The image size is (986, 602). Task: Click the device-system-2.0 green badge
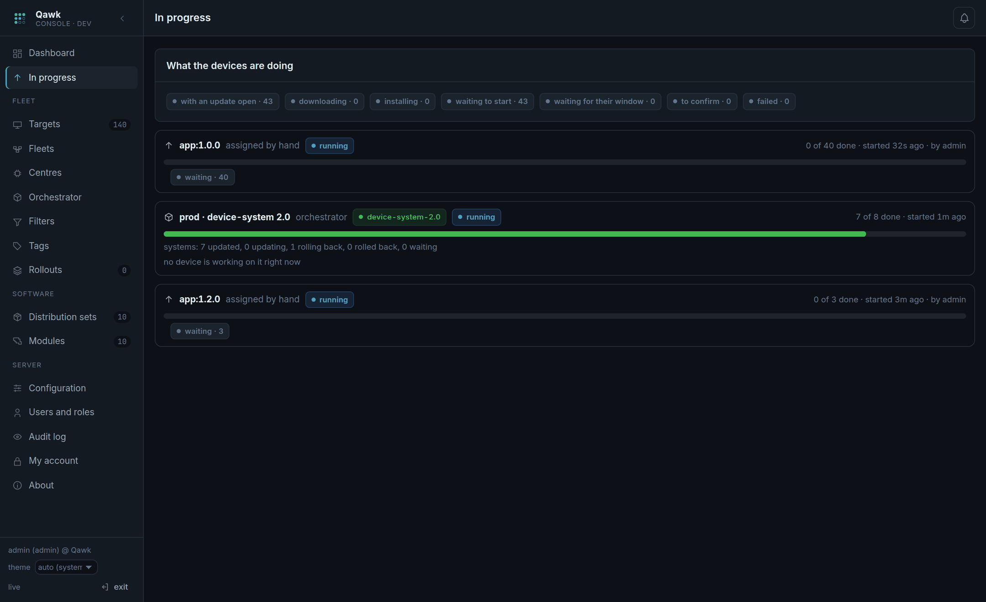pyautogui.click(x=399, y=217)
